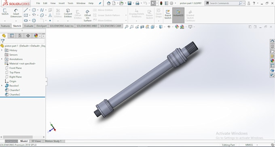Select the sketch Text tool
This screenshot has width=275, height=147.
pos(50,15)
